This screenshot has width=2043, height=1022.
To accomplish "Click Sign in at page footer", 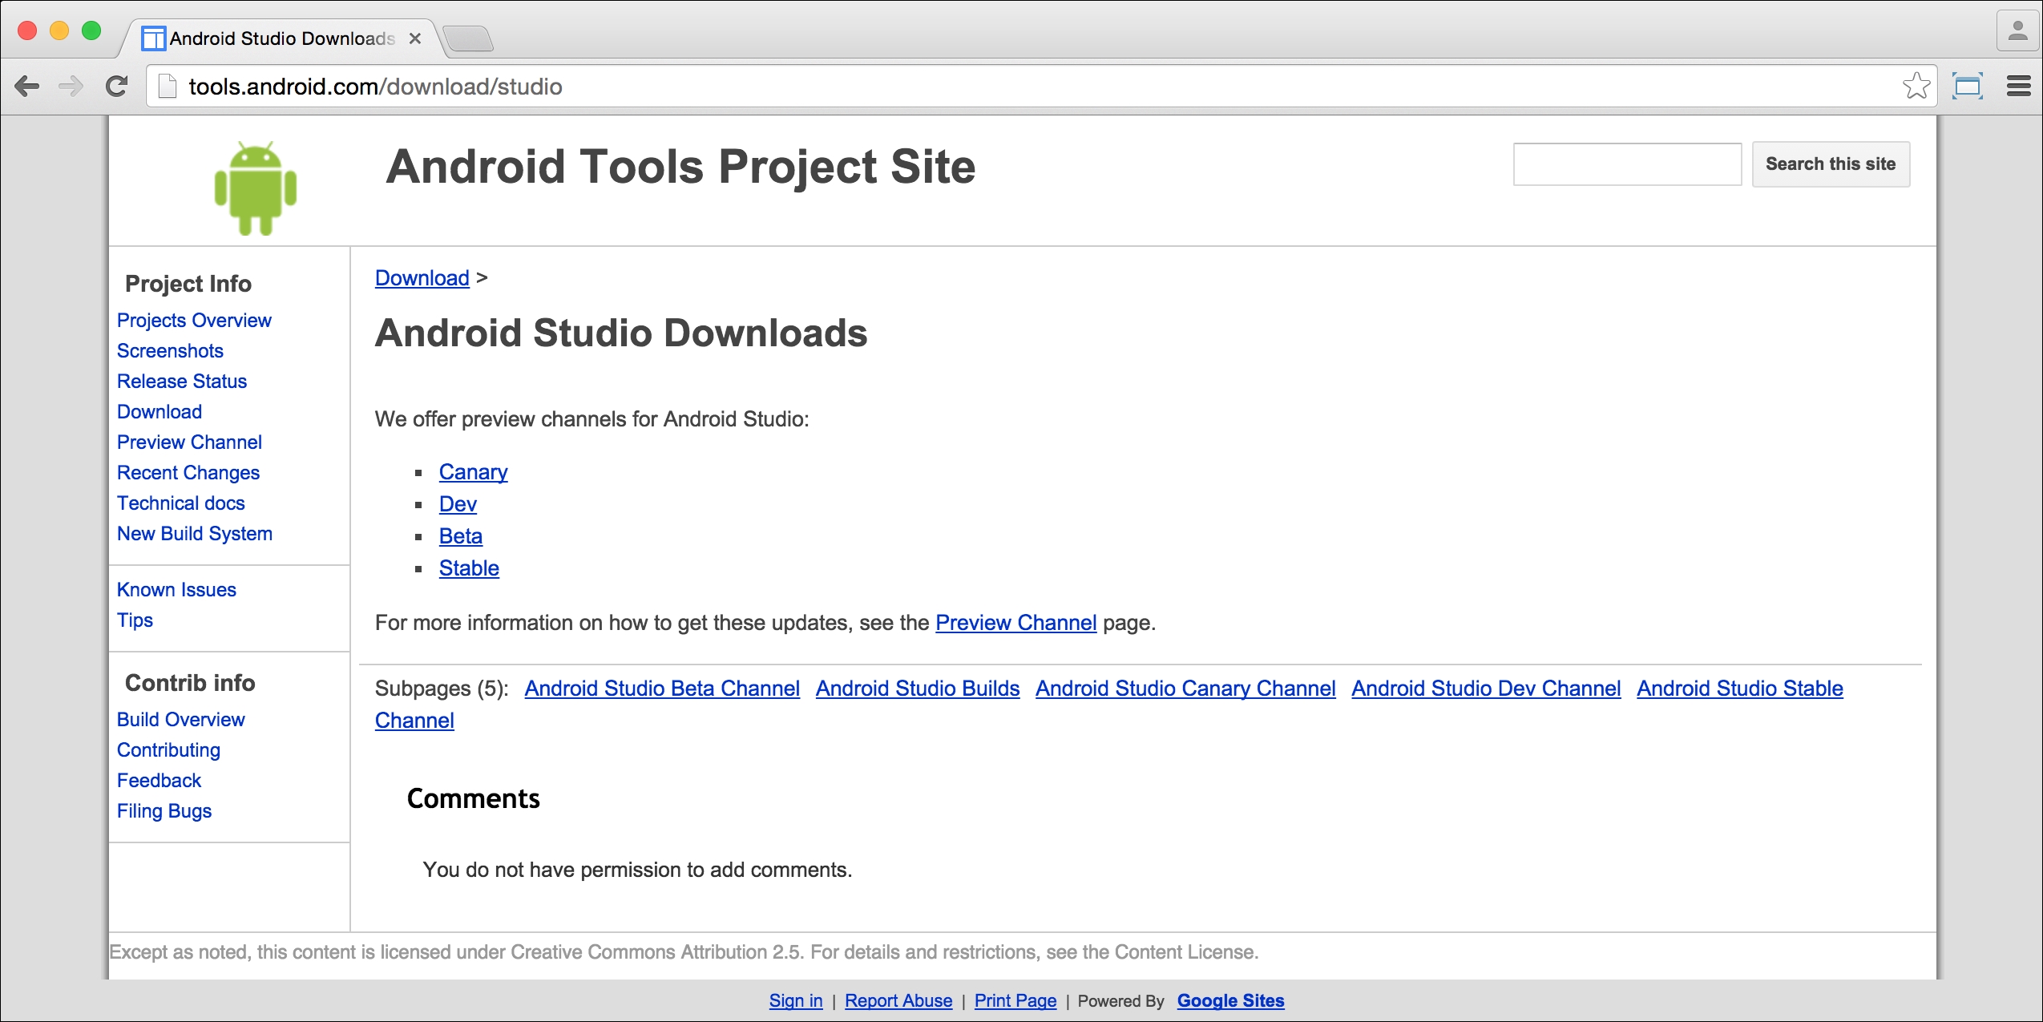I will (795, 1000).
